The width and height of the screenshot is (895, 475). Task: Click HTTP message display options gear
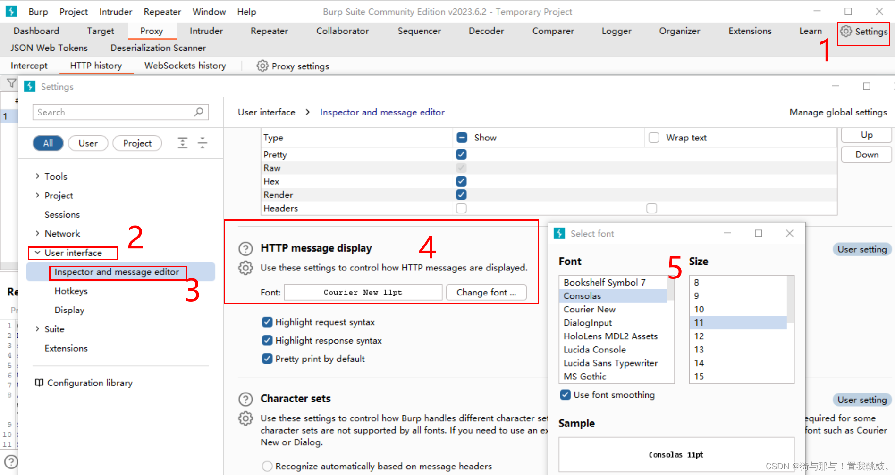[245, 268]
